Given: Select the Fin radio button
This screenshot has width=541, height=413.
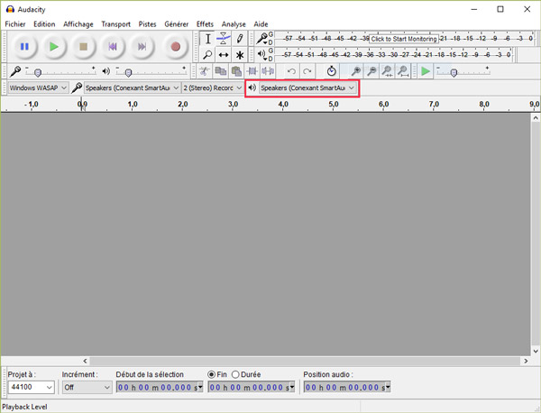Looking at the screenshot, I should point(212,374).
